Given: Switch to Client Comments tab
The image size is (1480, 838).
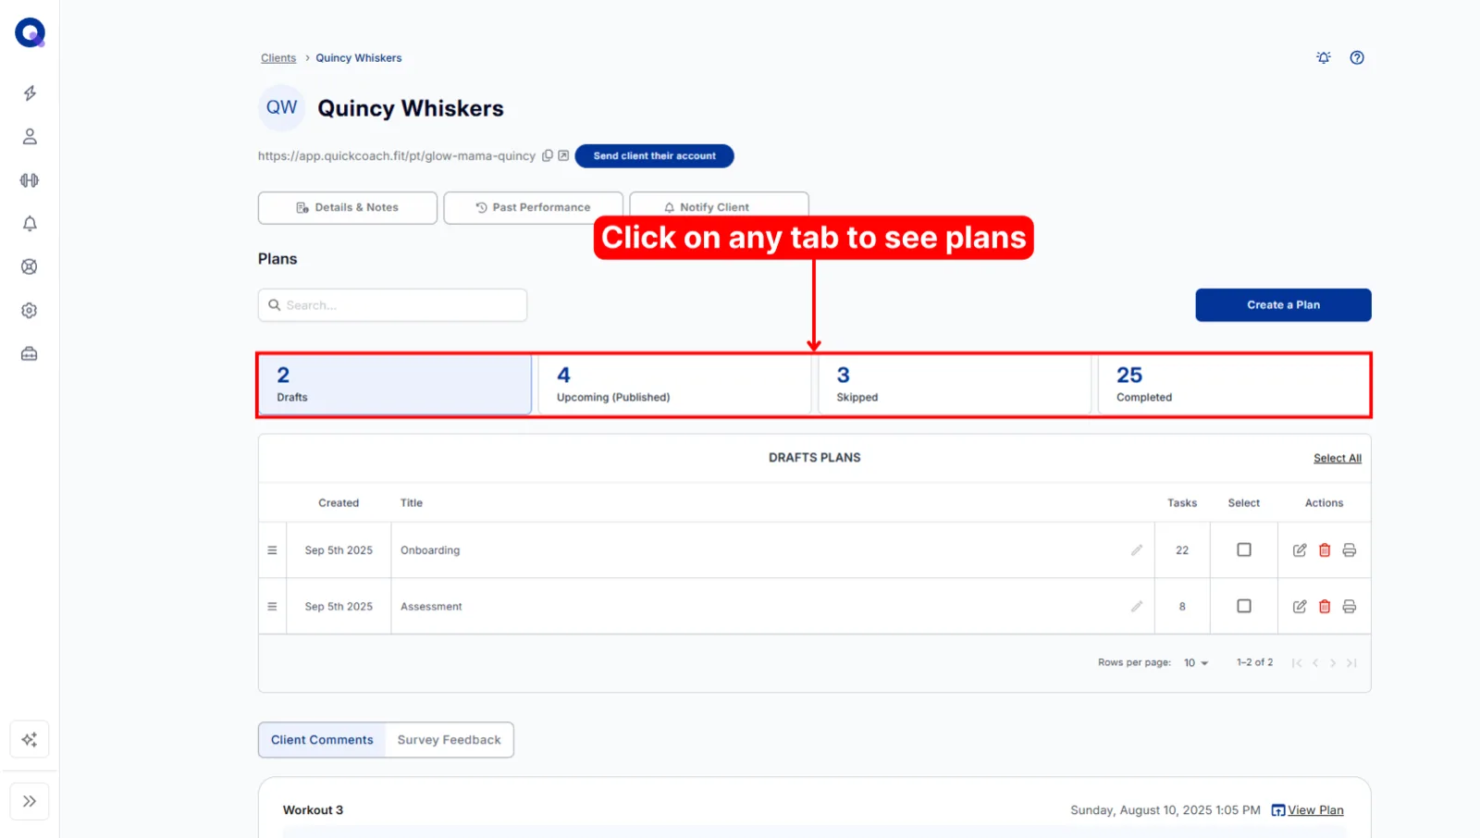Looking at the screenshot, I should [322, 740].
